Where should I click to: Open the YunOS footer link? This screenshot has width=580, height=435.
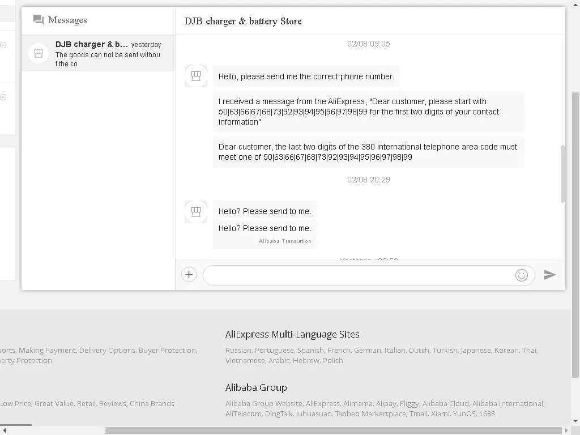point(464,414)
